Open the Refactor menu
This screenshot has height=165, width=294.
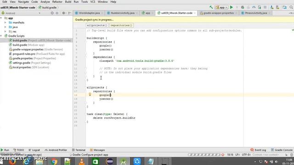pyautogui.click(x=57, y=2)
